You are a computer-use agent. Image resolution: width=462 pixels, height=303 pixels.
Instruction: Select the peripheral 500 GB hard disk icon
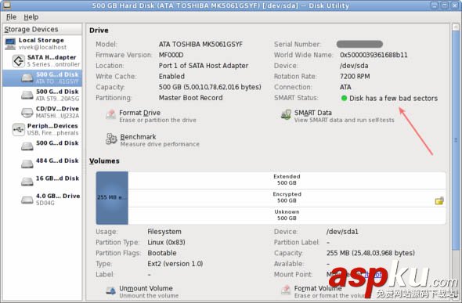(x=27, y=146)
